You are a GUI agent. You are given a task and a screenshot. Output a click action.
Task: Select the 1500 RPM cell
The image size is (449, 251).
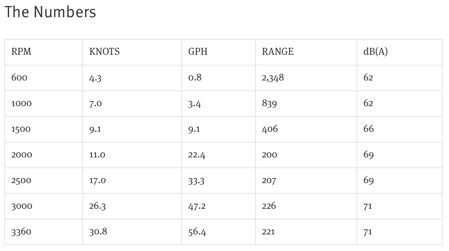44,129
